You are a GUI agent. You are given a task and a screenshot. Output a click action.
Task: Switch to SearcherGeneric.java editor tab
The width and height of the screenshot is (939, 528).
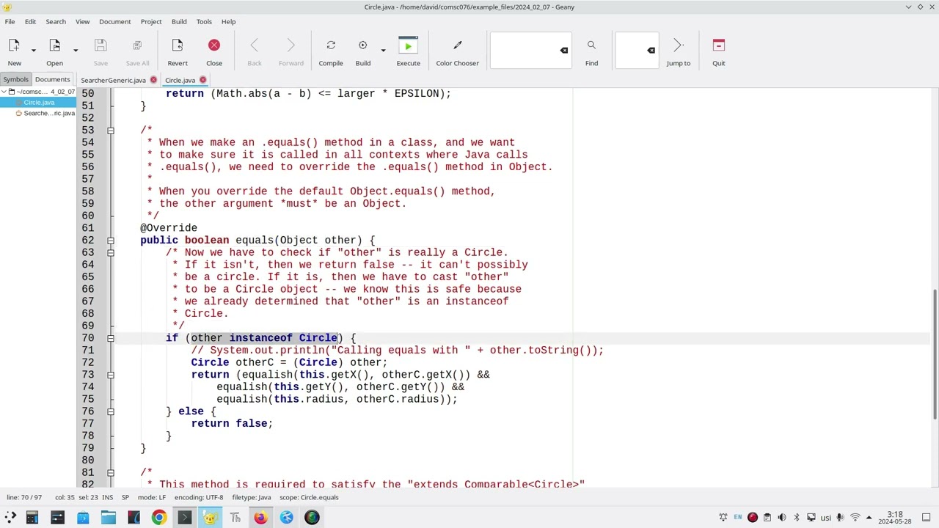point(113,80)
